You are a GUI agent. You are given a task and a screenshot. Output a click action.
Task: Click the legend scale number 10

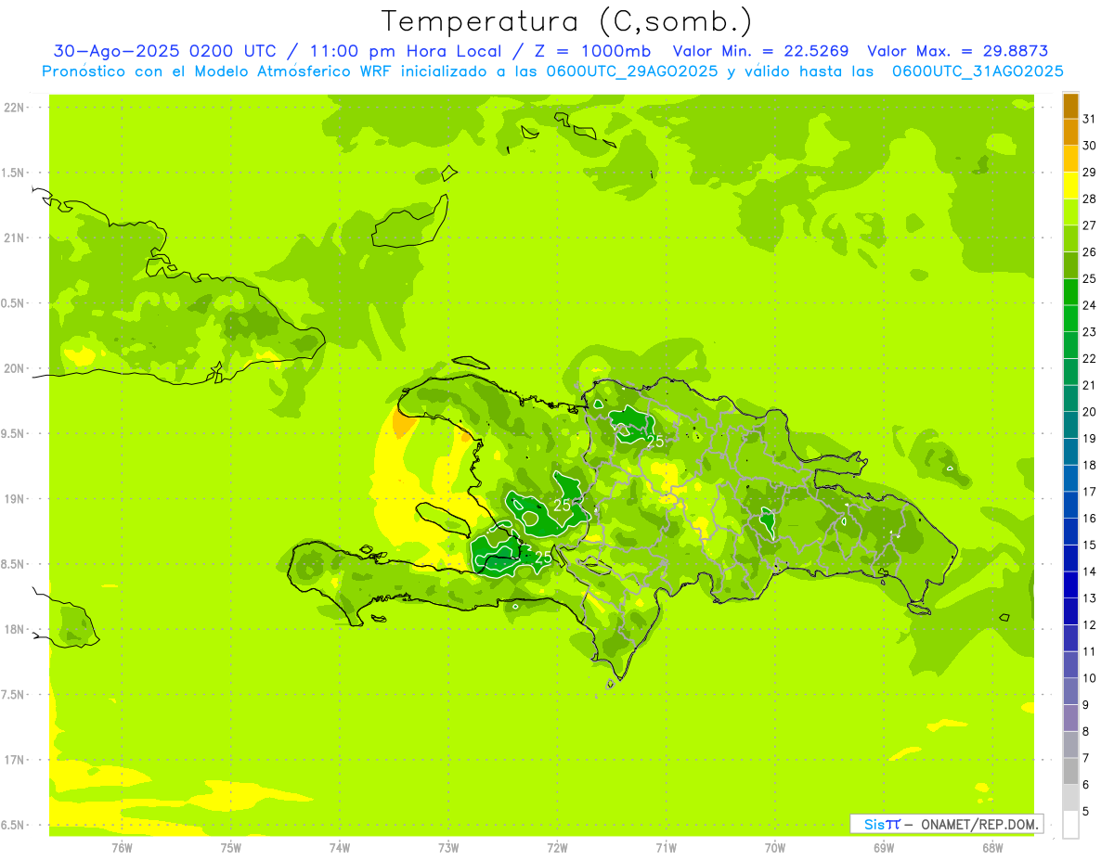click(1090, 678)
